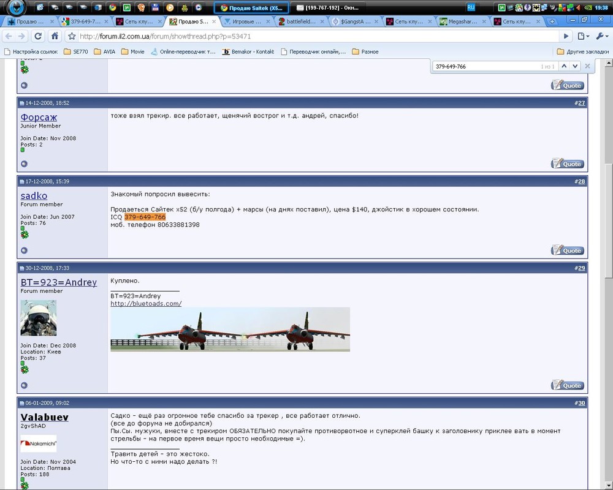613x490 pixels.
Task: Open the wrench dropdown arrow menu
Action: coord(607,36)
